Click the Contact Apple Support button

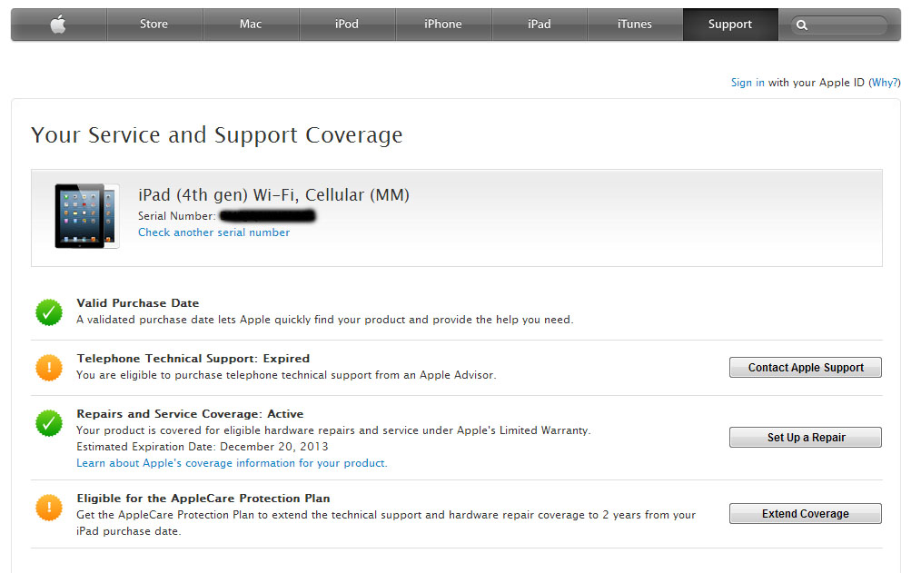[x=806, y=368]
